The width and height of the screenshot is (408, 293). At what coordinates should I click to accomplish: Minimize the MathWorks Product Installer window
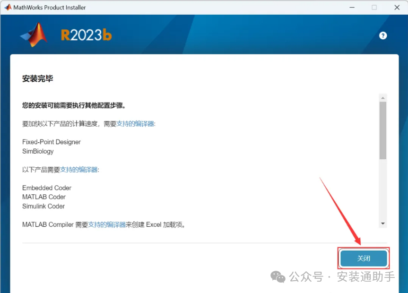pyautogui.click(x=352, y=8)
